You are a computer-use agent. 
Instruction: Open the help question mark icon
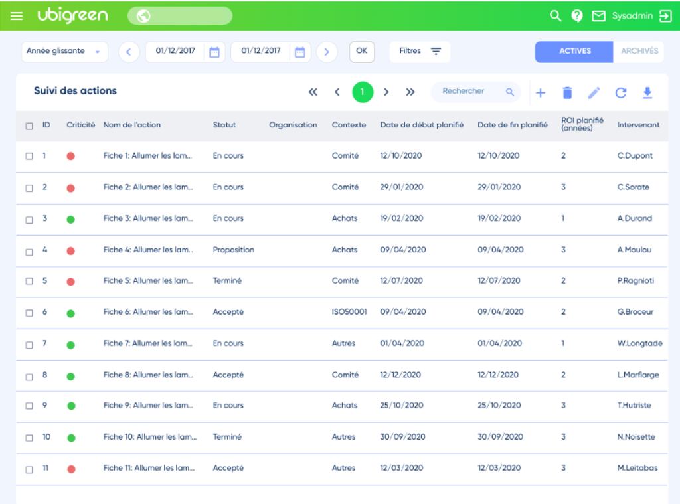(x=577, y=16)
